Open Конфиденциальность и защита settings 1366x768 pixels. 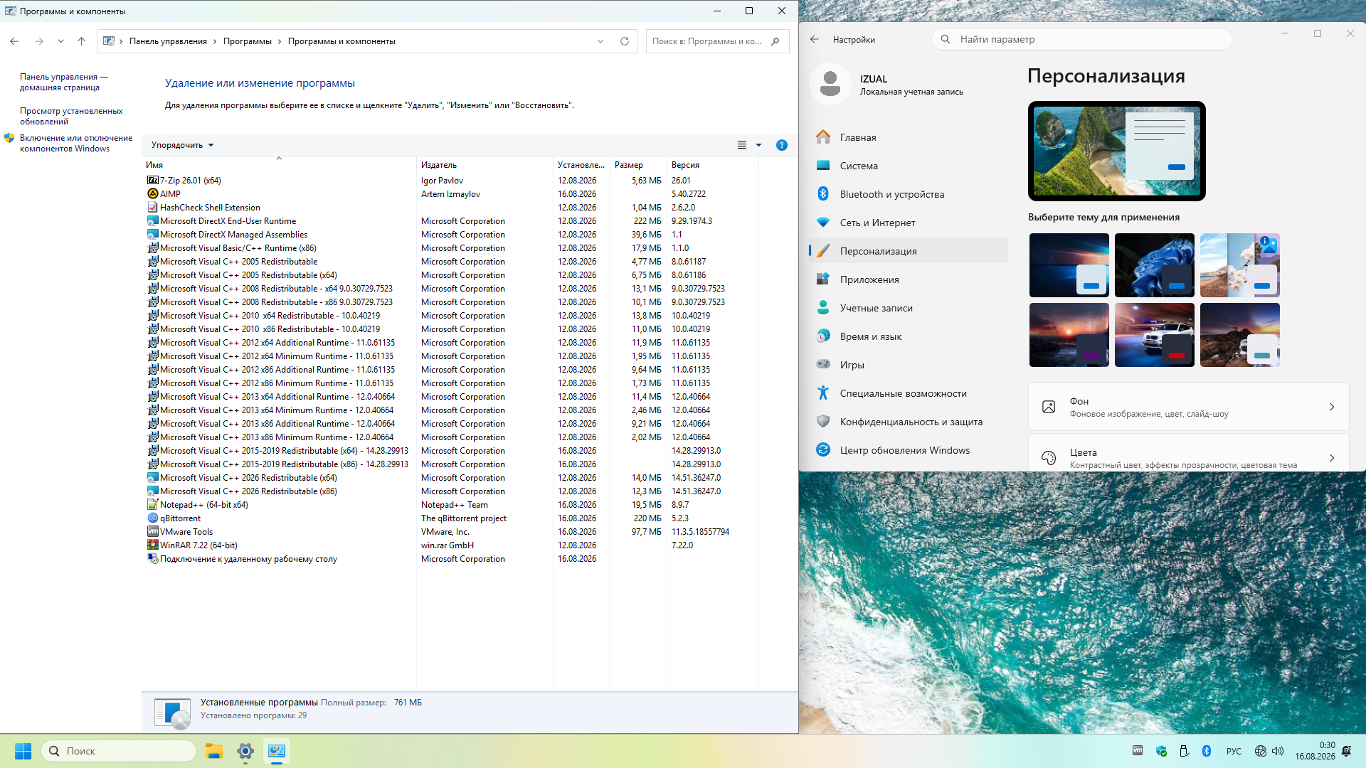pyautogui.click(x=909, y=422)
